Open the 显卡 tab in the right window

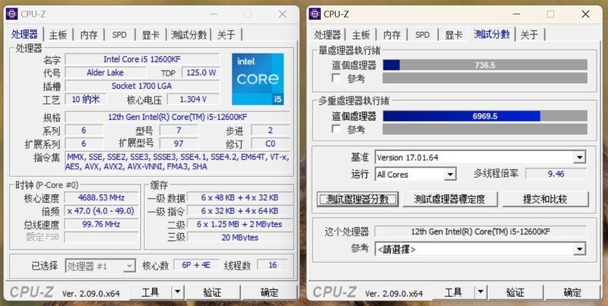(x=453, y=35)
